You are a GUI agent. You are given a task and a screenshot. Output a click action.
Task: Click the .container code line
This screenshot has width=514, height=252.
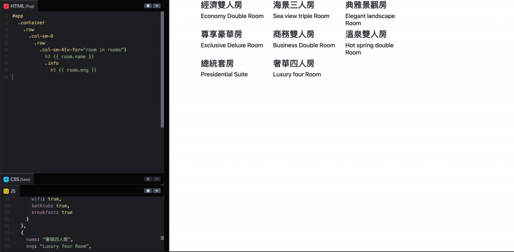tap(31, 23)
